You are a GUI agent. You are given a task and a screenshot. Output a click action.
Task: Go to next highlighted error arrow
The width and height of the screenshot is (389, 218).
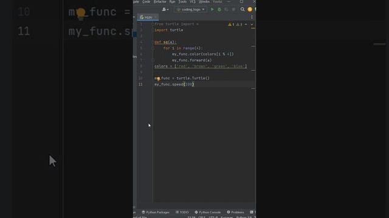tap(252, 24)
